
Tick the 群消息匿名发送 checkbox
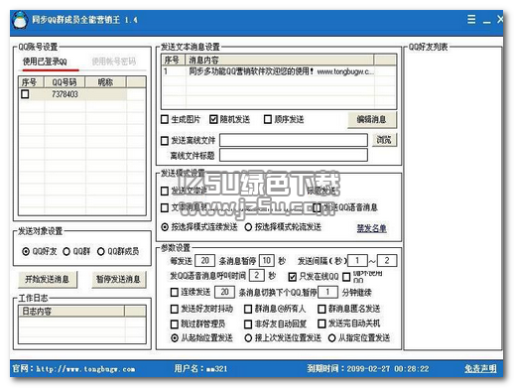pyautogui.click(x=321, y=309)
